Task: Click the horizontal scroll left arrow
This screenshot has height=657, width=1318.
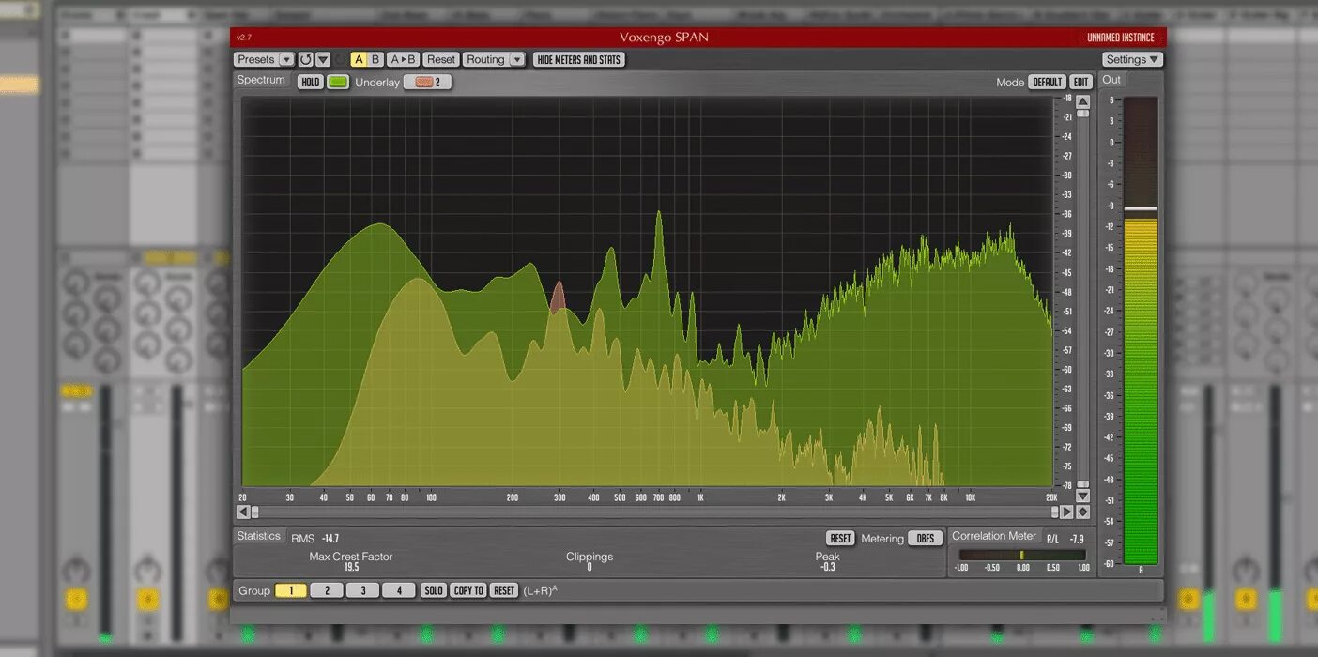Action: [x=242, y=512]
